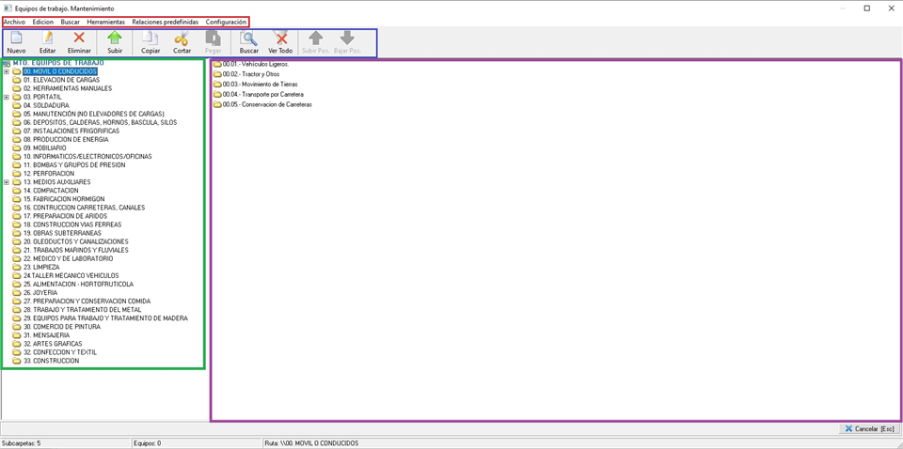
Task: Select the 00.03 Movimiento de Tierras folder
Action: click(256, 85)
